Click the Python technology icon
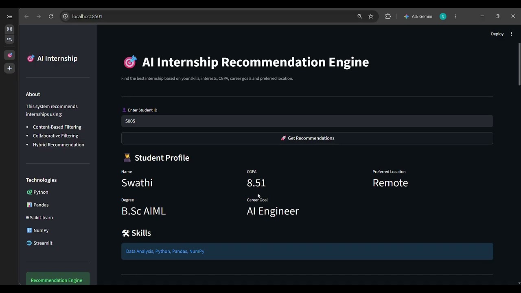The width and height of the screenshot is (521, 293). click(29, 192)
